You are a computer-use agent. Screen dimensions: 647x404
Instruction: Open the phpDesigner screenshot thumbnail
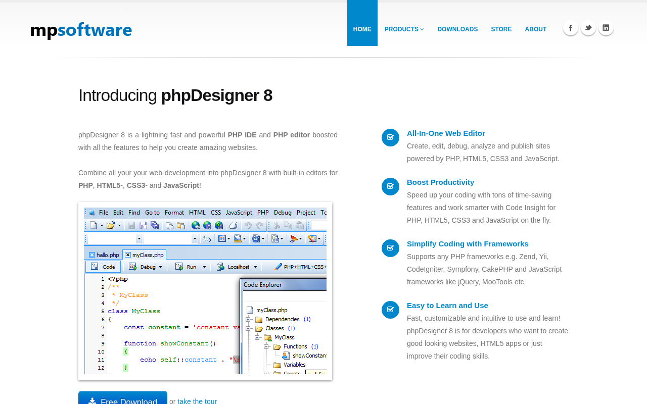[205, 291]
